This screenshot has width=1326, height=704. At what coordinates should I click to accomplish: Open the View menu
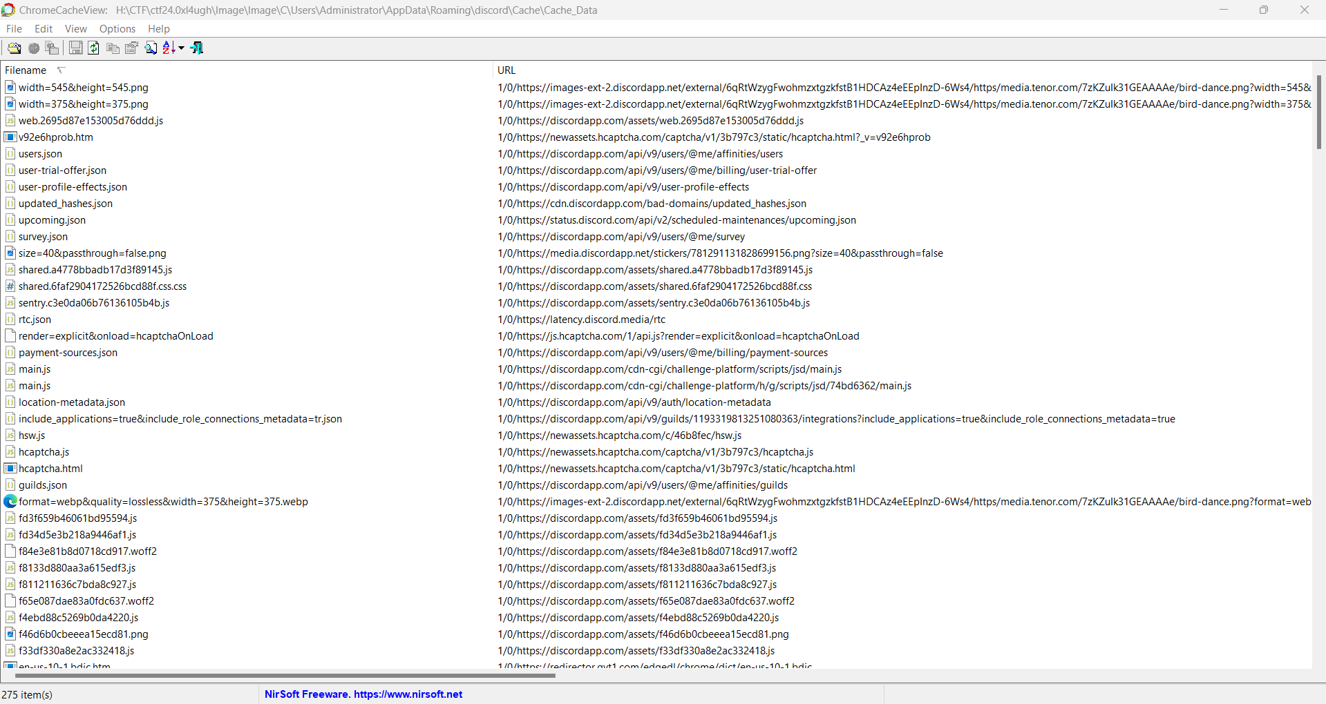(x=76, y=29)
